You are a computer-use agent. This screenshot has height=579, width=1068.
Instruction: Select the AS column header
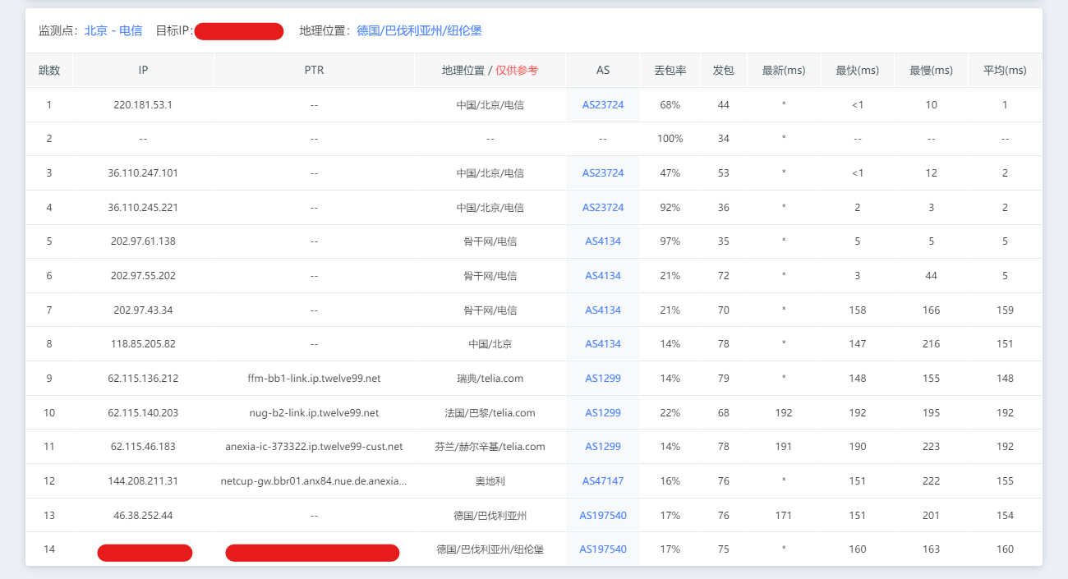[x=603, y=71]
